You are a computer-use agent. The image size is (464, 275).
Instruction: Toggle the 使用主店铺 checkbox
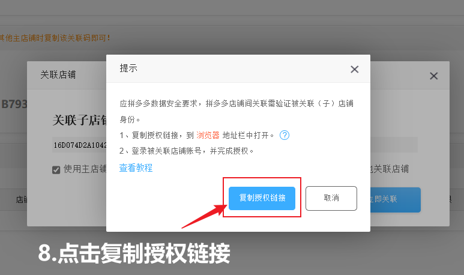pyautogui.click(x=56, y=170)
